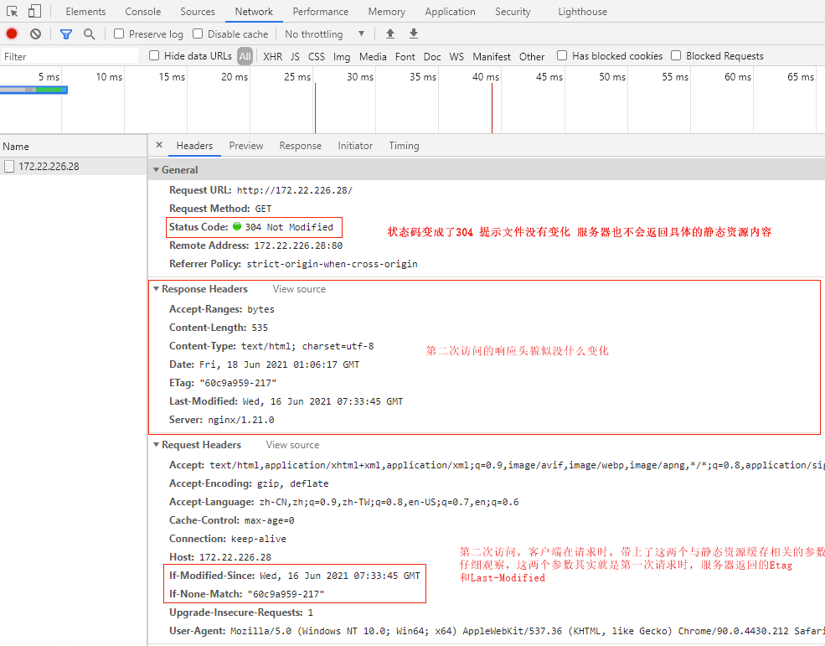Check the Blocked Requests checkbox
This screenshot has height=646, width=825.
coord(676,55)
